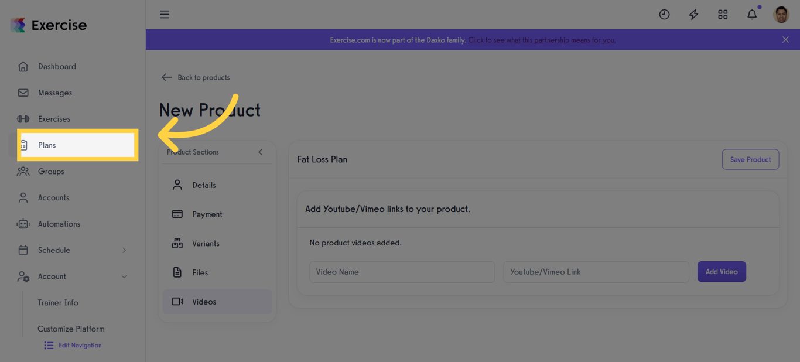Open the profile avatar menu
This screenshot has height=362, width=800.
click(x=781, y=14)
